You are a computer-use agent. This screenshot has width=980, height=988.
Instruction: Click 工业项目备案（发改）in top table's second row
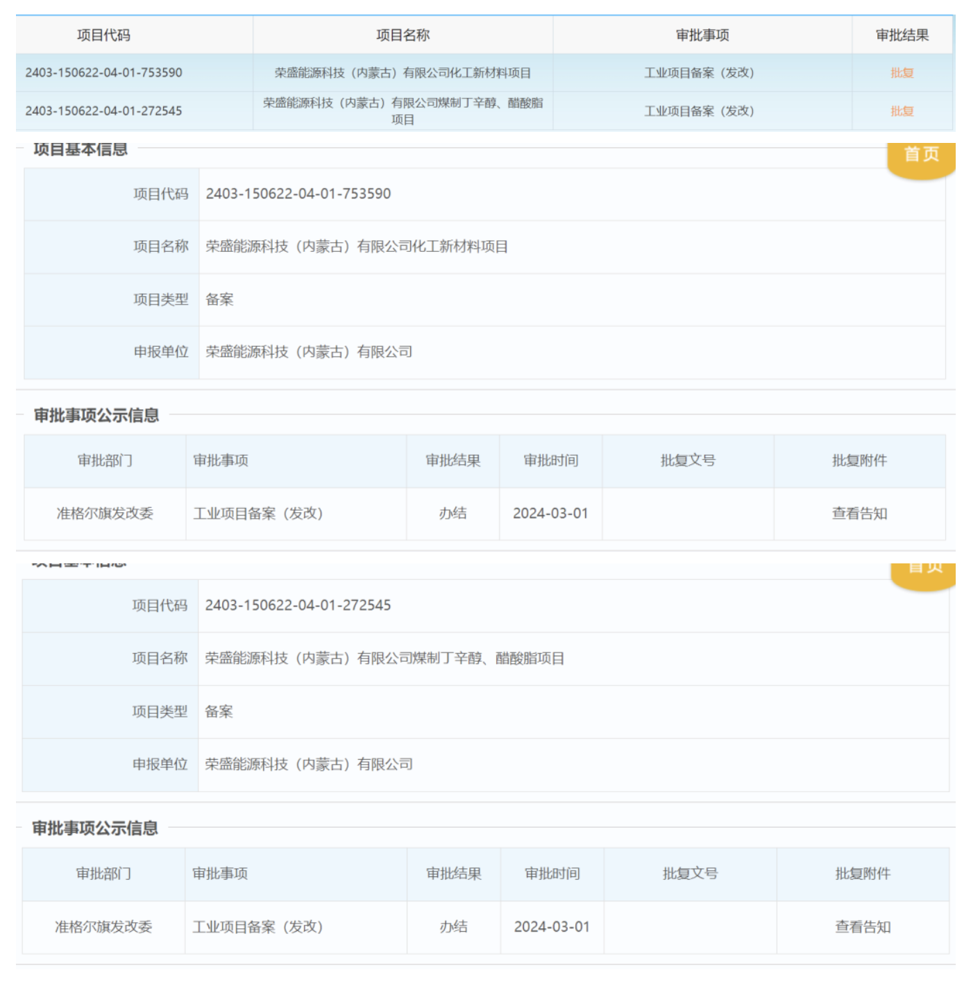(x=699, y=111)
